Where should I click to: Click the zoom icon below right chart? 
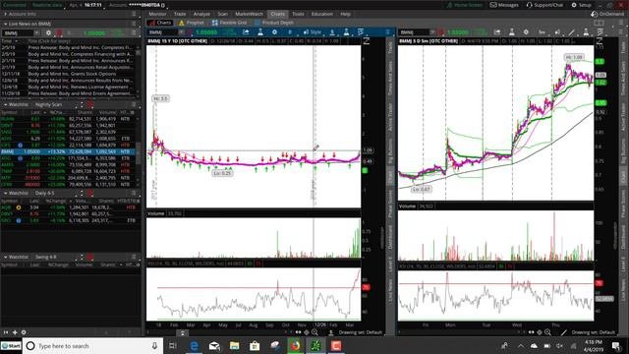point(548,332)
